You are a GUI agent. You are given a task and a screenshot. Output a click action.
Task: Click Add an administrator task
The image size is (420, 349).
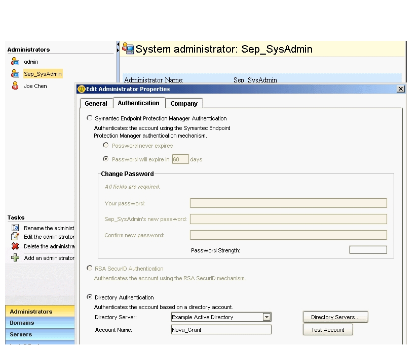pyautogui.click(x=49, y=258)
